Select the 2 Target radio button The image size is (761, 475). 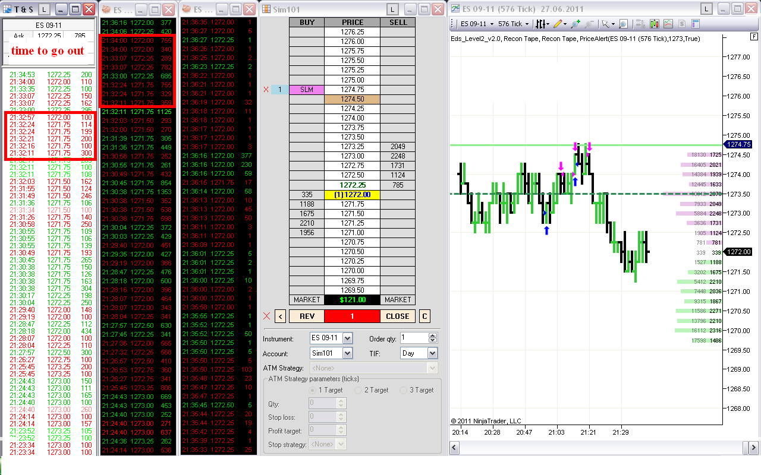click(358, 390)
